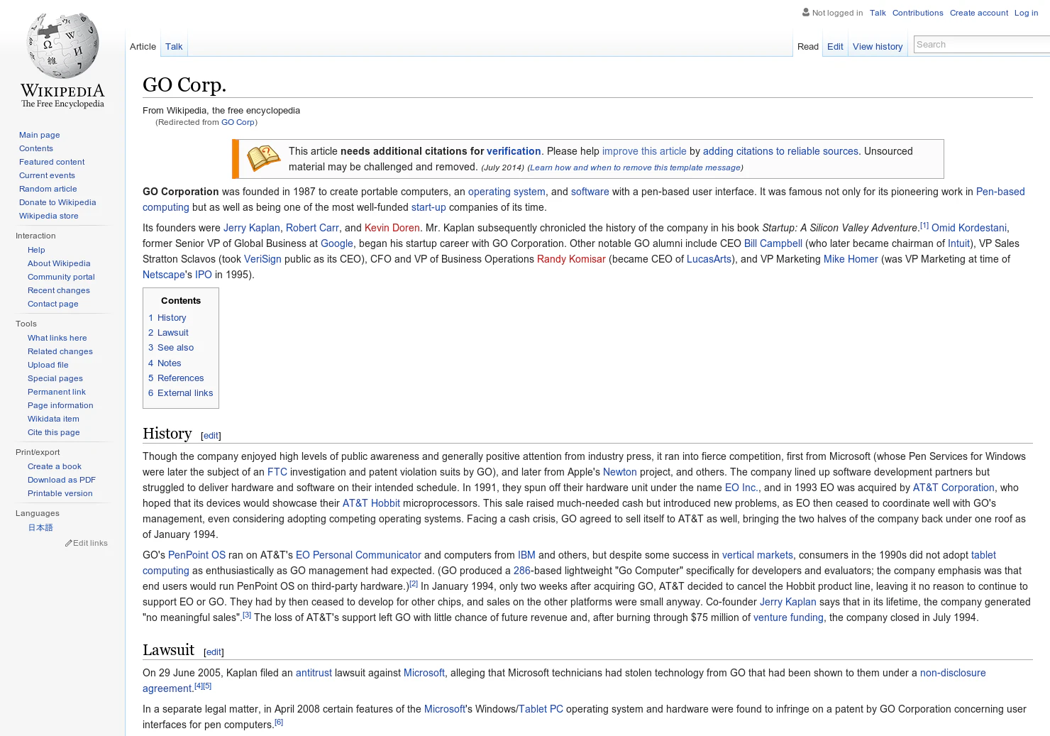Click Donate to Wikipedia link

tap(57, 202)
